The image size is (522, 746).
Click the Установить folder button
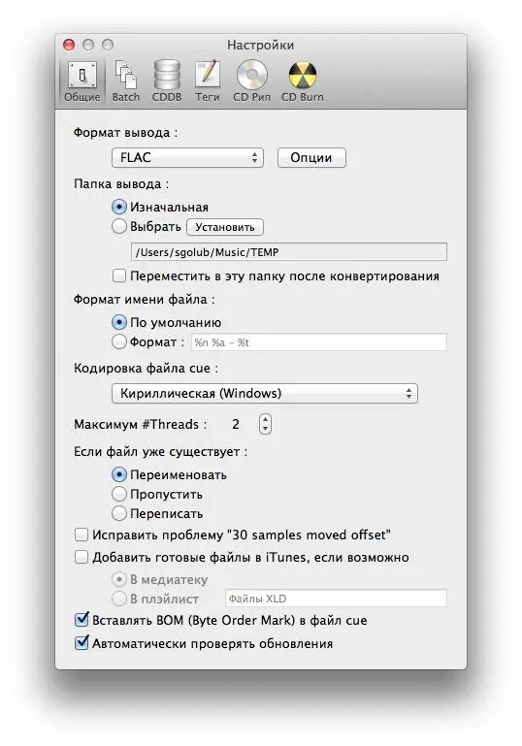pos(224,227)
